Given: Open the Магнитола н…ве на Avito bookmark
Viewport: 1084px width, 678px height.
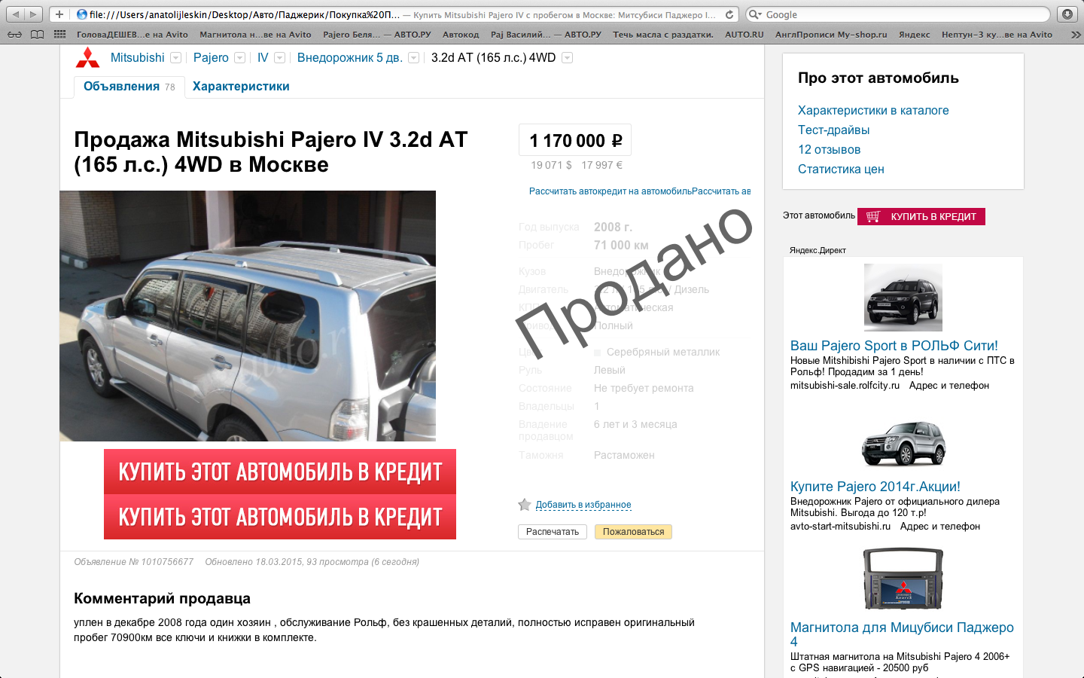Looking at the screenshot, I should (x=255, y=35).
